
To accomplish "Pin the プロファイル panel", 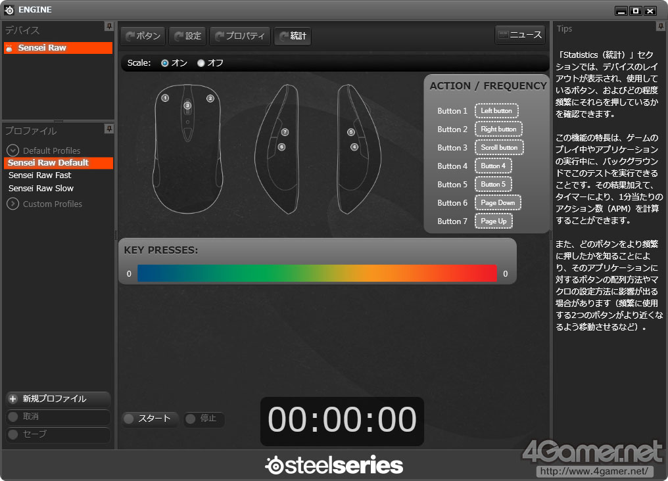I will point(109,129).
